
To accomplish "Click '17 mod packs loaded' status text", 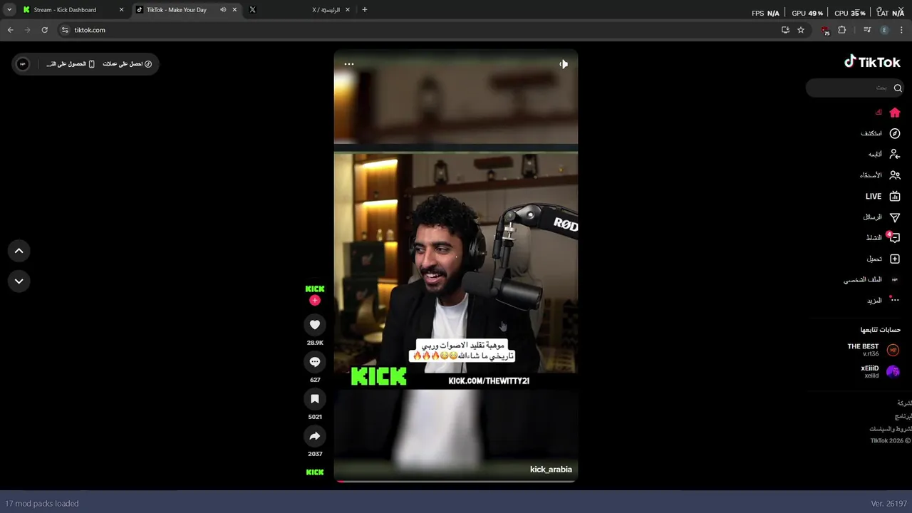I will [x=41, y=504].
